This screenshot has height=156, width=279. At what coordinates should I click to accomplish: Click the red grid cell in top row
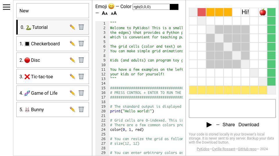coord(202,12)
